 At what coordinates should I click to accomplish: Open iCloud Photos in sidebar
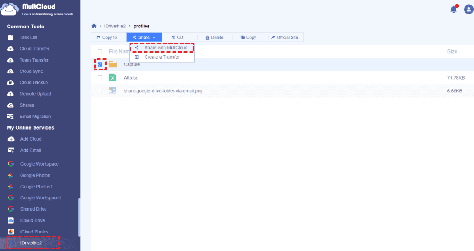tap(34, 232)
